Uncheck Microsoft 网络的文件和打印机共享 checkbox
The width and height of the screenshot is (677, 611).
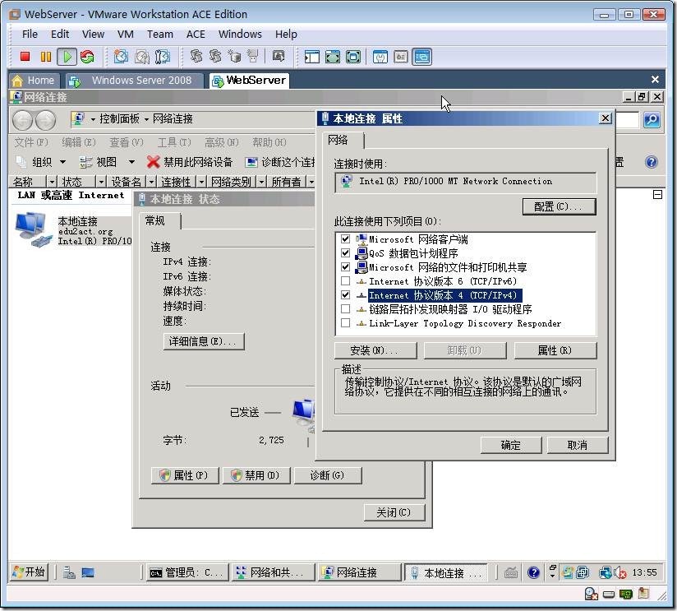coord(345,267)
